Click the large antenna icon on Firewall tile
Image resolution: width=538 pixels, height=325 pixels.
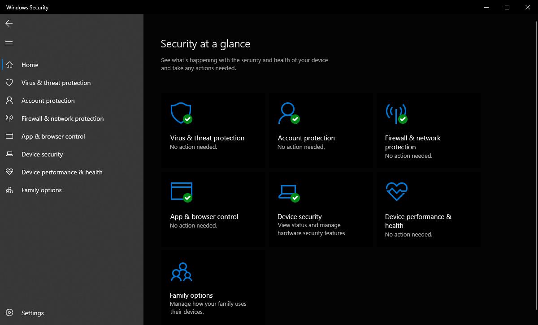tap(396, 113)
